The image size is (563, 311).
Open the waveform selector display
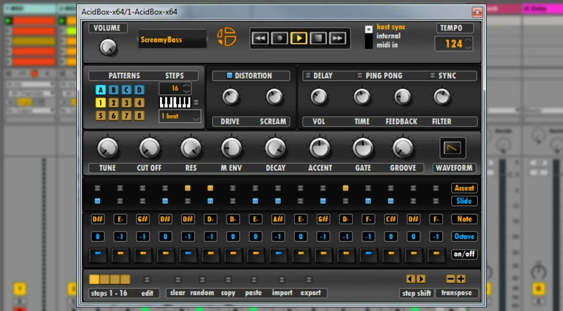(x=453, y=148)
